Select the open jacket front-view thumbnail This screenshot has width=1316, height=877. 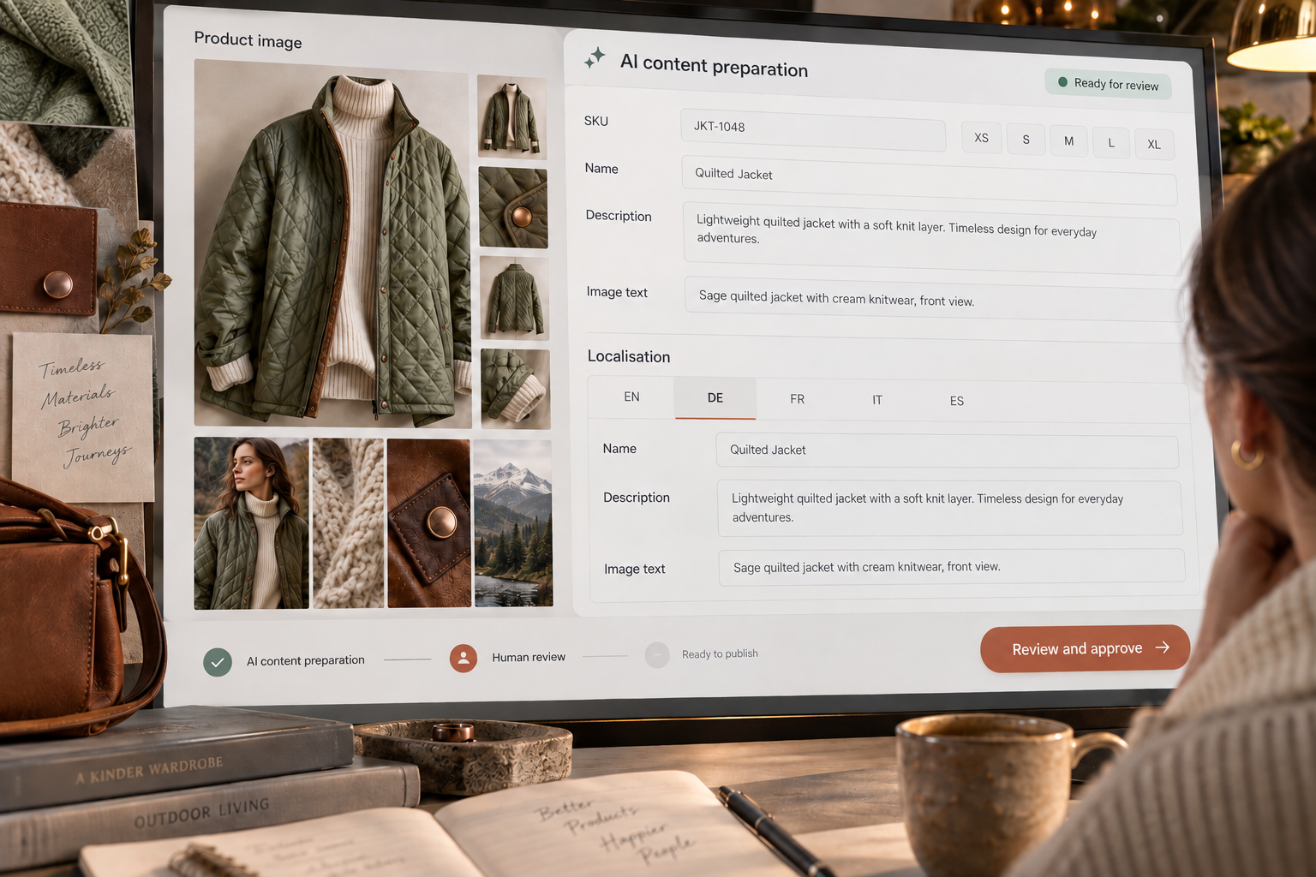[511, 117]
